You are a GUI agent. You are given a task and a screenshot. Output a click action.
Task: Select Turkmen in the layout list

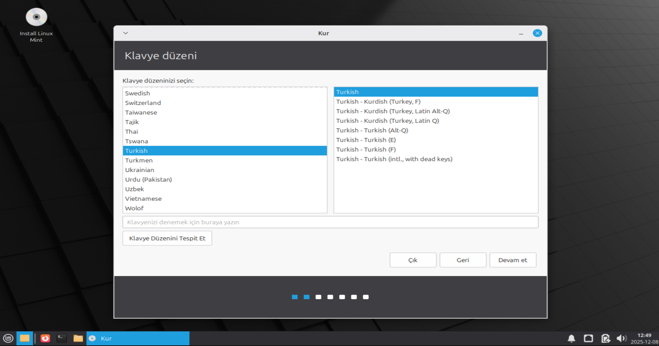139,160
